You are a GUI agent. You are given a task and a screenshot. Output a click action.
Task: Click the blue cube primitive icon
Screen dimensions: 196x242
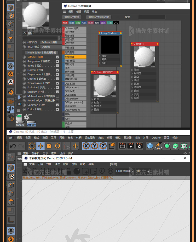pos(150,146)
